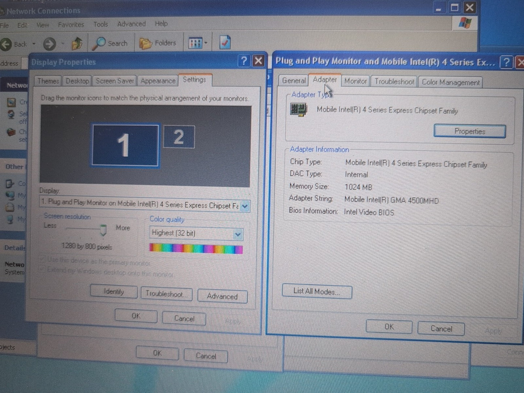Click Cancel in Display Properties
Viewport: 524px width, 393px height.
tap(184, 318)
